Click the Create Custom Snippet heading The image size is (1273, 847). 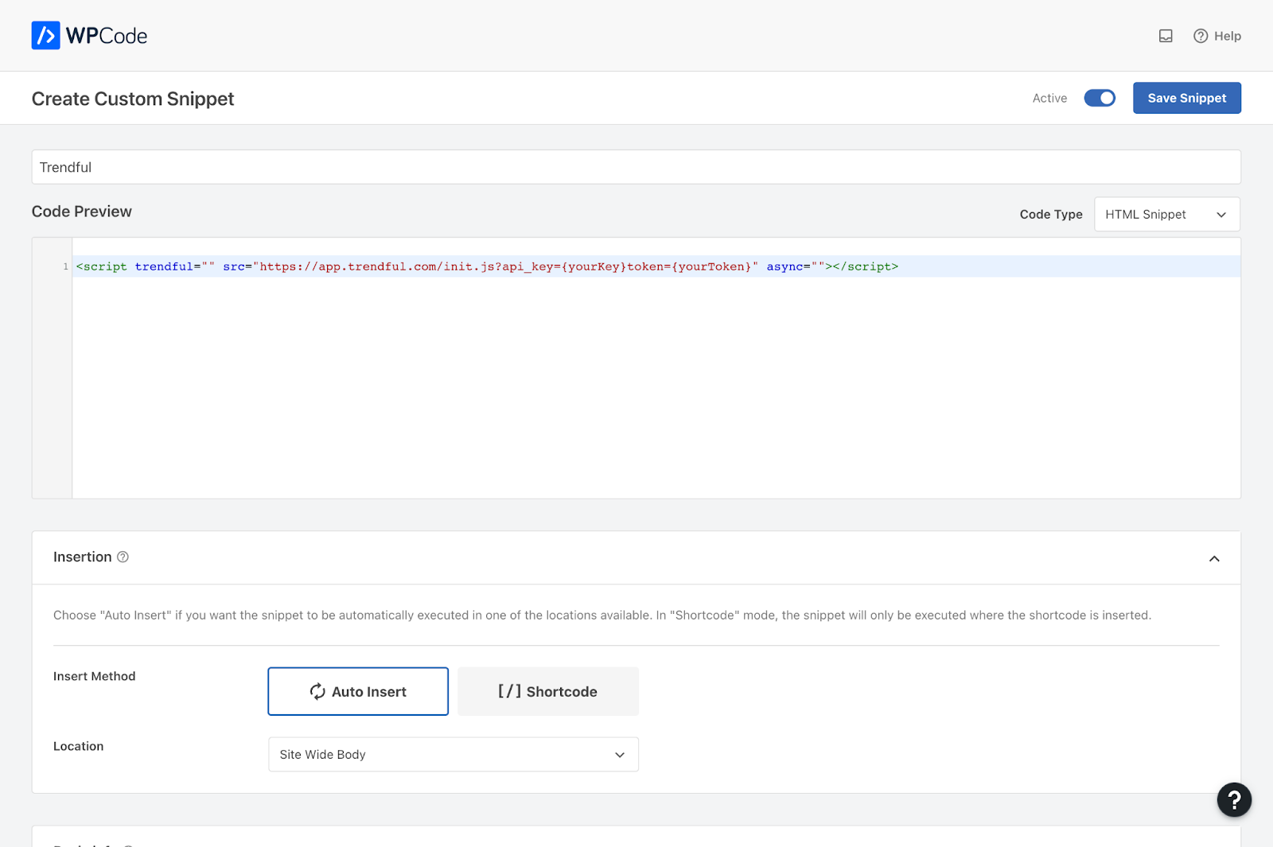point(133,99)
